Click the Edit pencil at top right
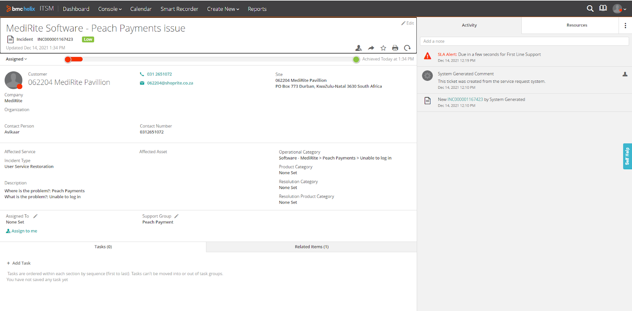The height and width of the screenshot is (311, 632). point(408,23)
